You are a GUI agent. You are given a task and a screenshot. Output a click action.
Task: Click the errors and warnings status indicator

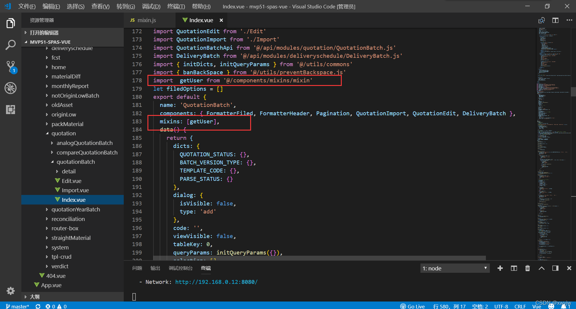56,306
